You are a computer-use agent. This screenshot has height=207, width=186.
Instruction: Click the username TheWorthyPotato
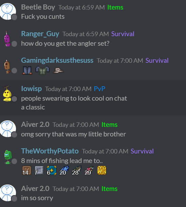point(50,151)
